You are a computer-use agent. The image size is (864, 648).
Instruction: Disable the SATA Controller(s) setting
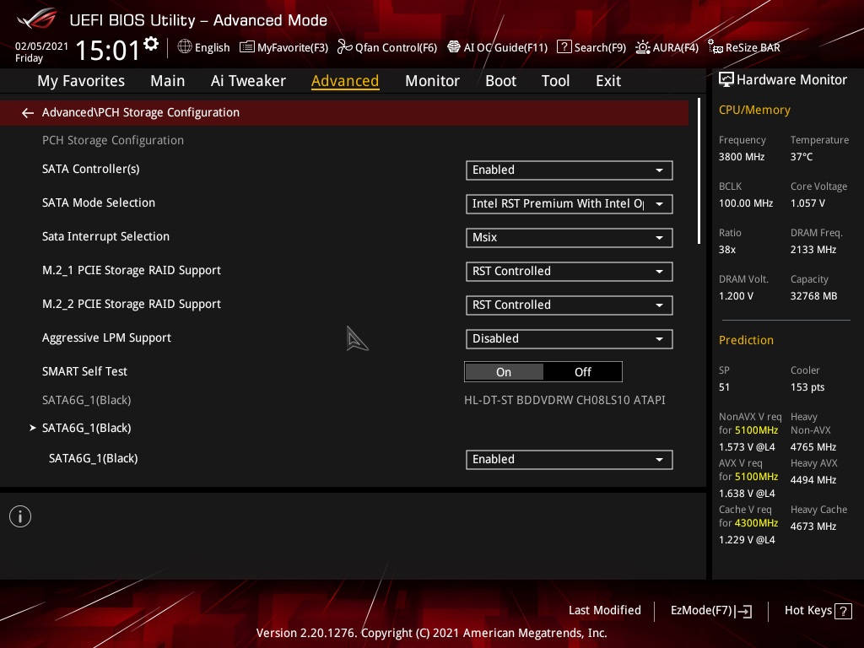(x=569, y=170)
